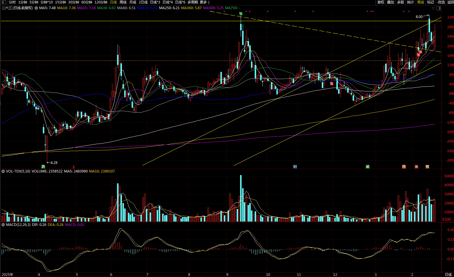
Task: Click the MA360: 5.87 label
Action: 191,8
